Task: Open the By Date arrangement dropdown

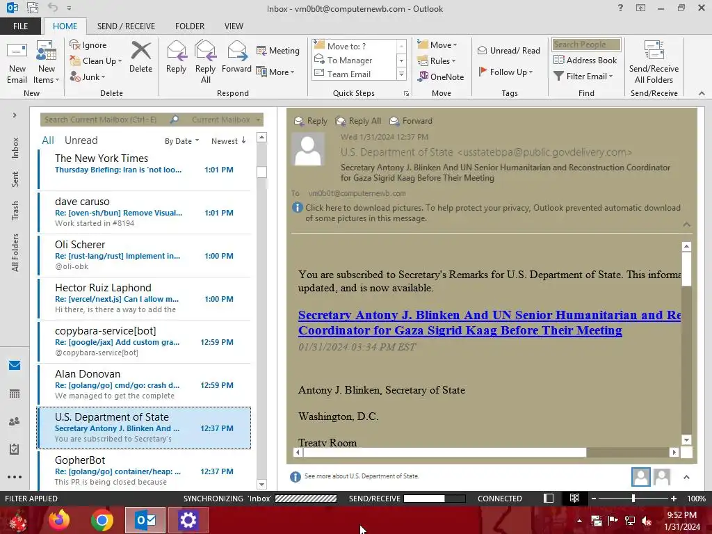Action: tap(181, 140)
